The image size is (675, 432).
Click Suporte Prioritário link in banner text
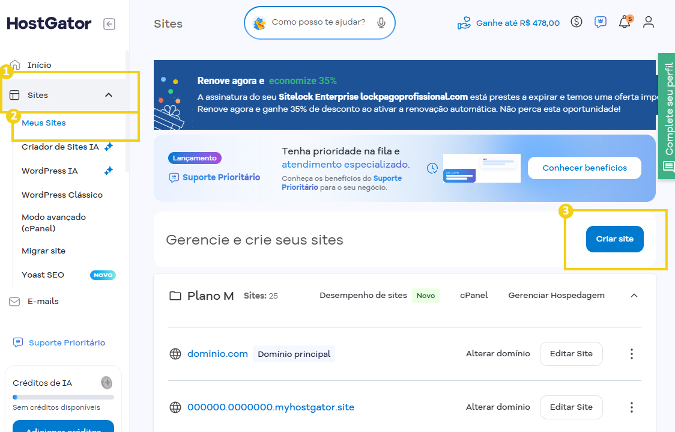point(342,183)
